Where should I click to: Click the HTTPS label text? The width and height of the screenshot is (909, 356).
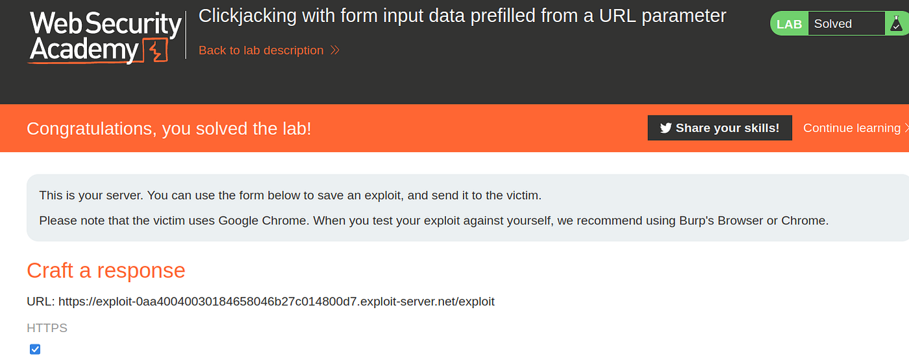click(47, 328)
